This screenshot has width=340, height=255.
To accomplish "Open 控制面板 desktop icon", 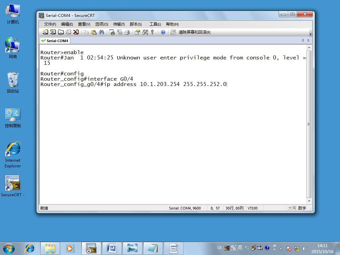I will point(13,118).
